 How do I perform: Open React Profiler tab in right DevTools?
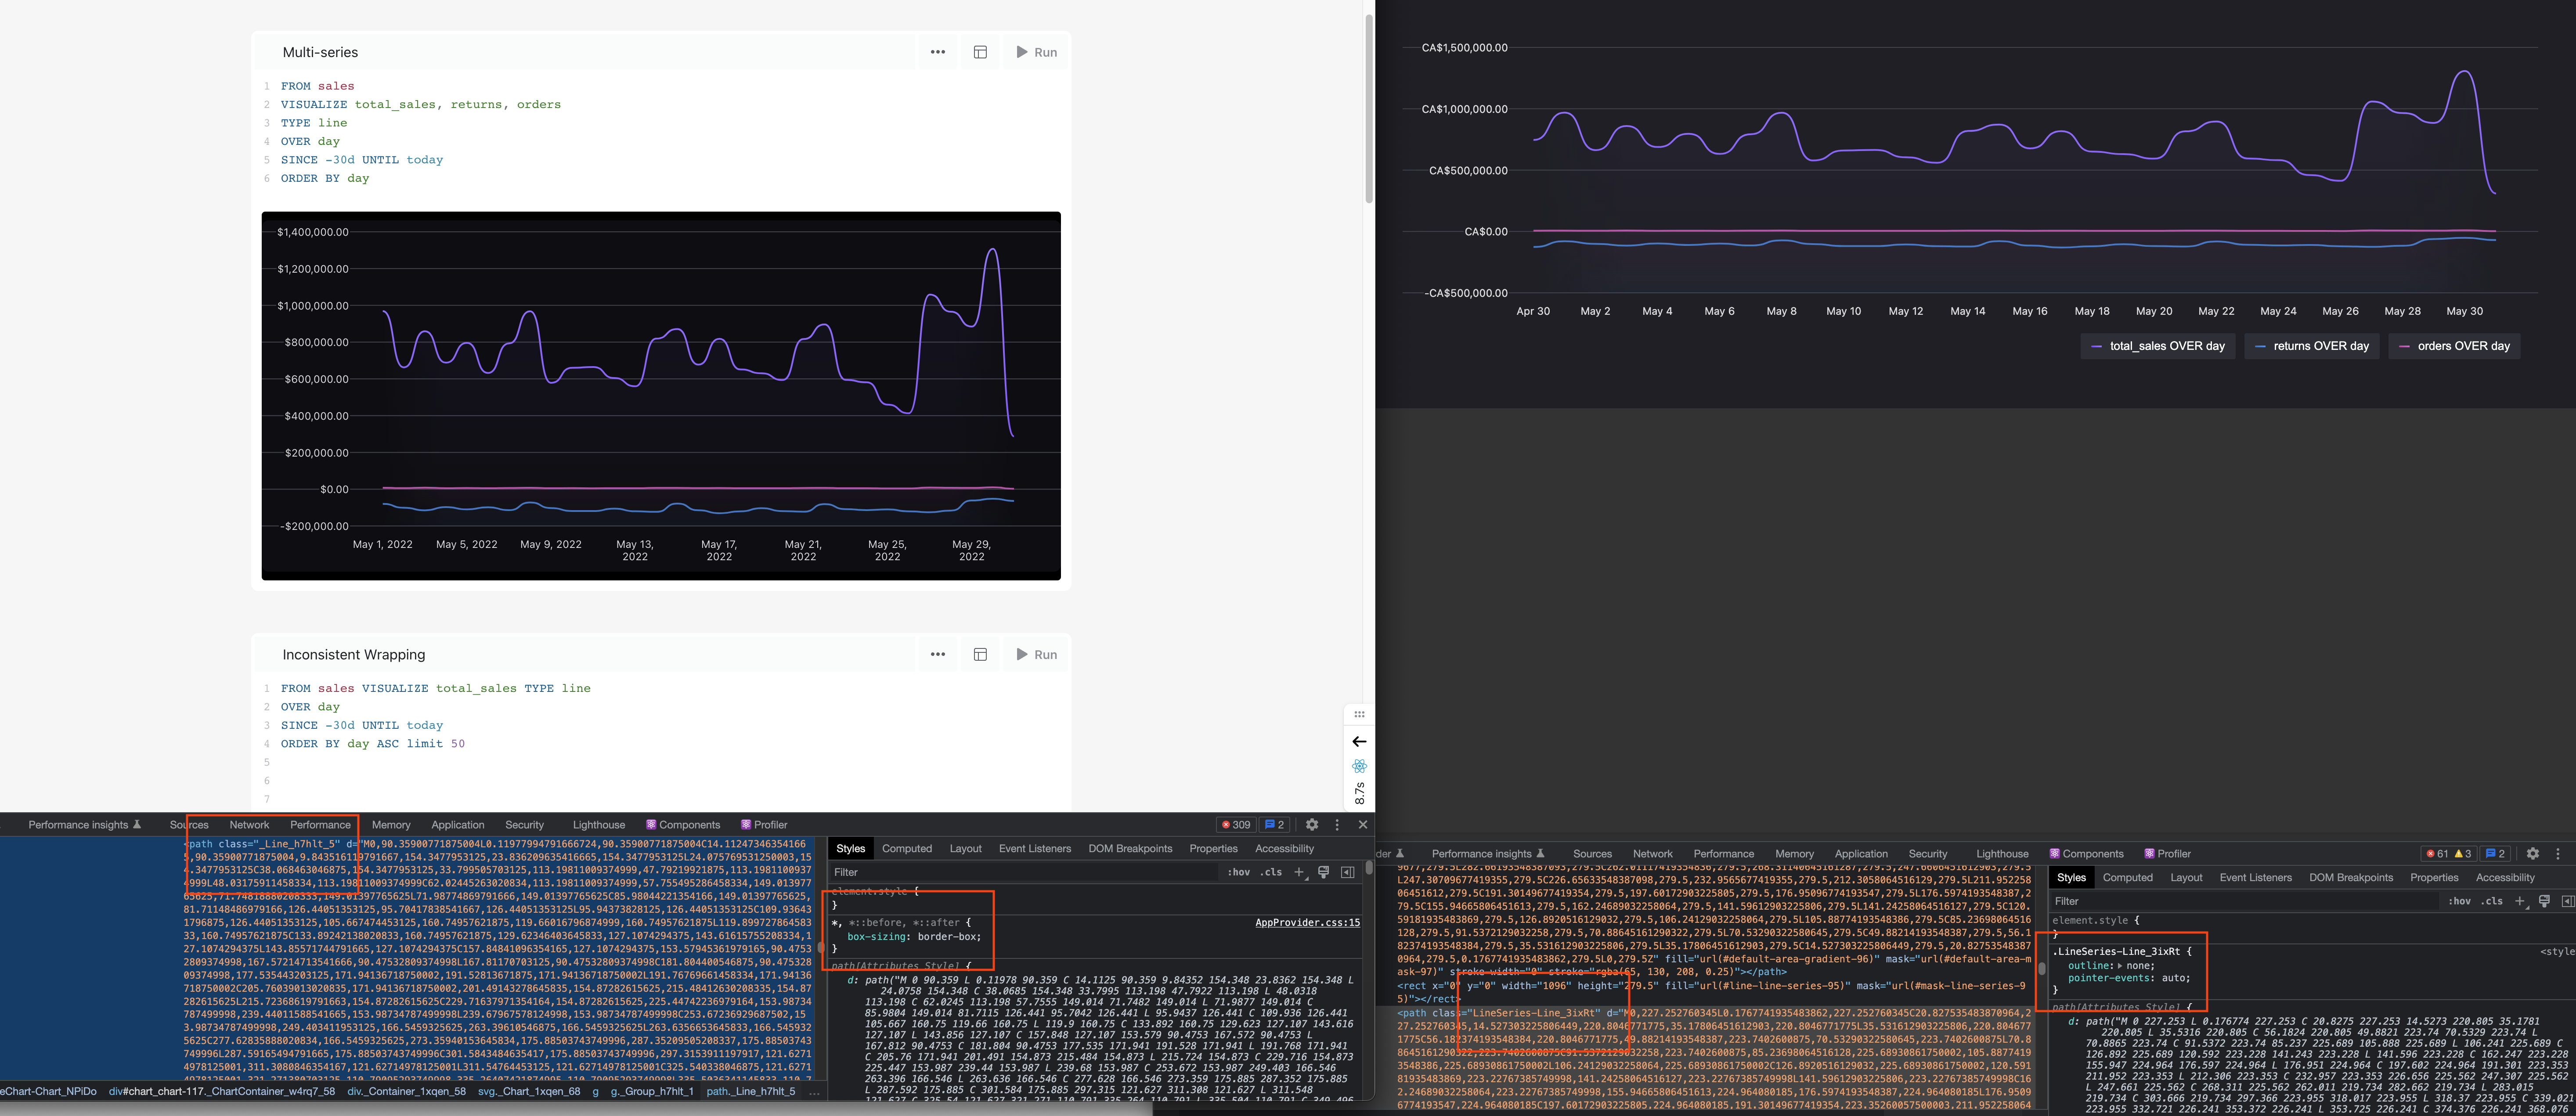coord(2167,853)
